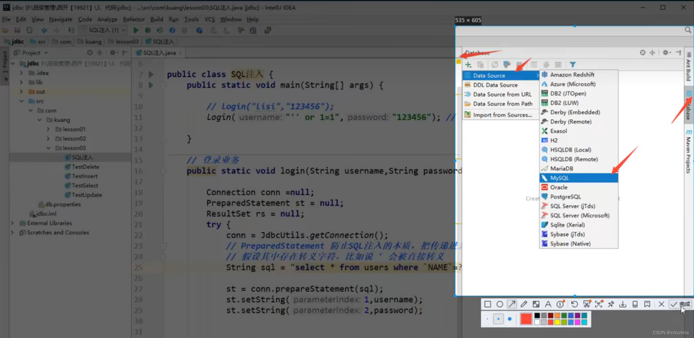Click the Debug bug icon in toolbar

(148, 30)
